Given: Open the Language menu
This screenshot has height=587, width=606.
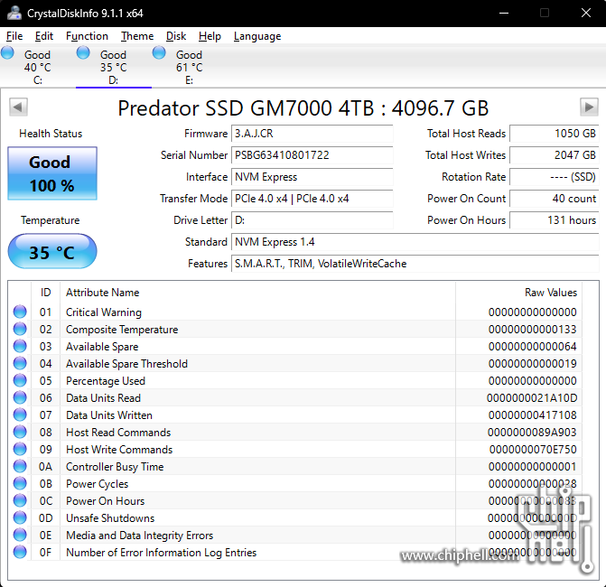Looking at the screenshot, I should click(x=257, y=36).
